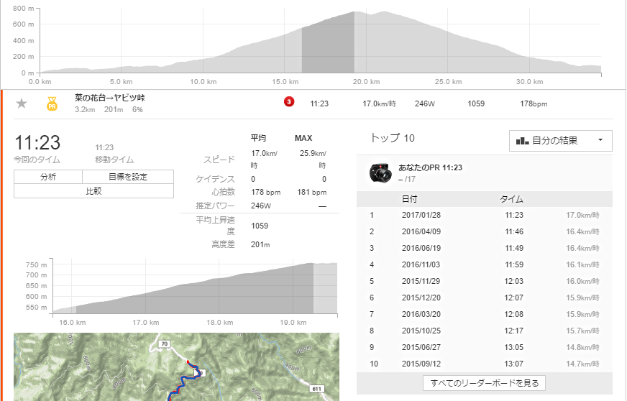Open segment name 菜の花台→ヤビツ峠
This screenshot has width=627, height=401.
point(109,98)
